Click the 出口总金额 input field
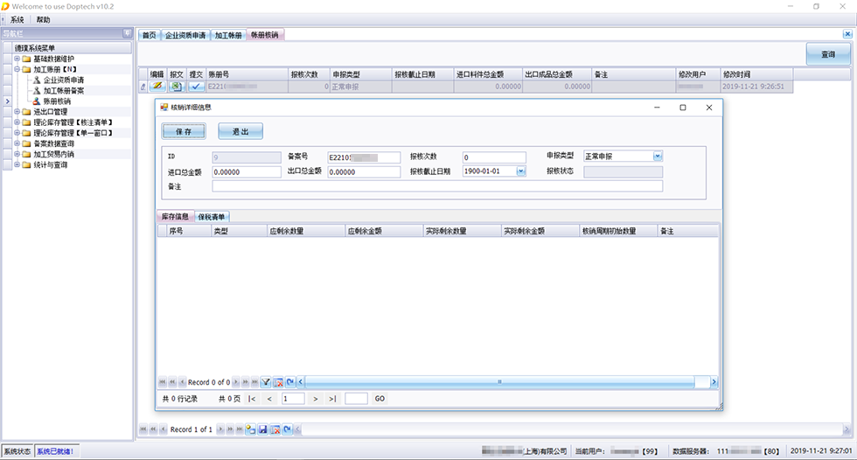Screen dimensions: 857x460 (x=364, y=172)
